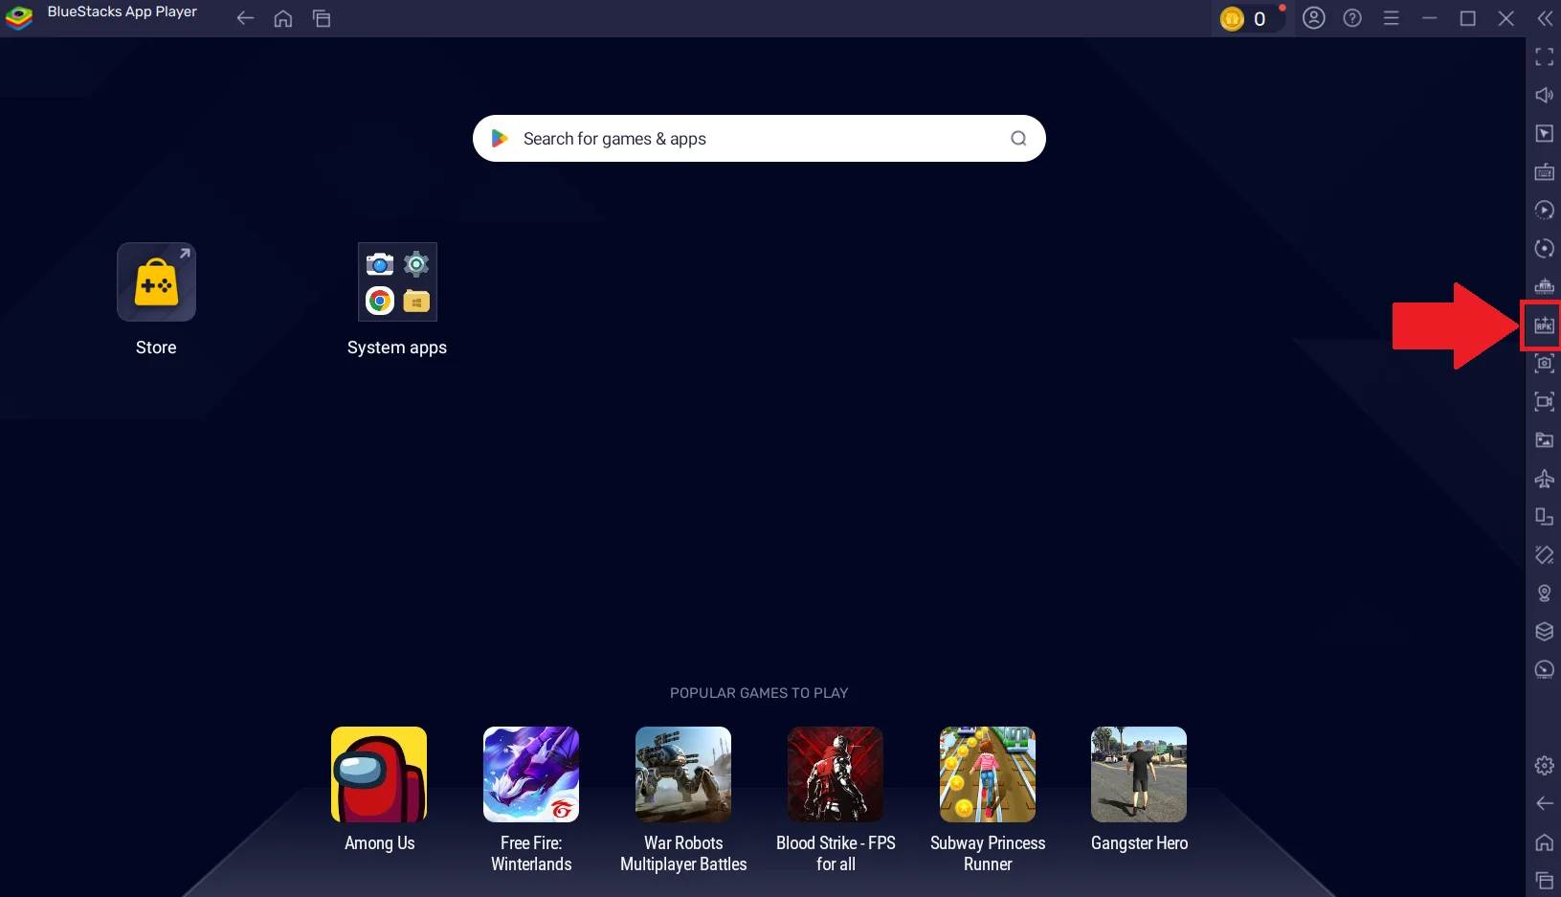
Task: Open the settings gear in the sidebar
Action: click(x=1543, y=766)
